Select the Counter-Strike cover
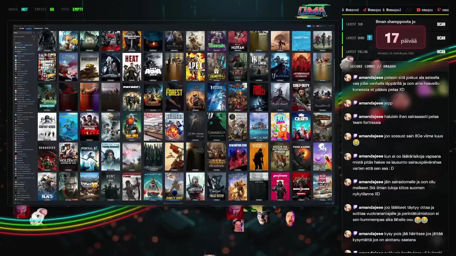The width and height of the screenshot is (456, 256). [x=259, y=156]
